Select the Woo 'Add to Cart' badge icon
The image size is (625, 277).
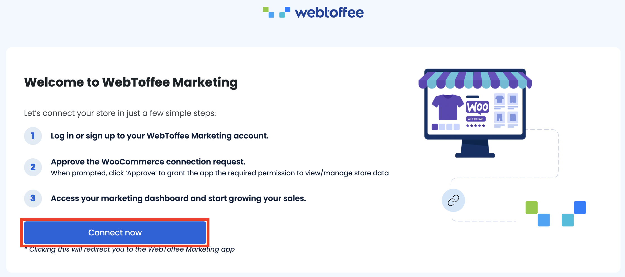click(x=476, y=118)
